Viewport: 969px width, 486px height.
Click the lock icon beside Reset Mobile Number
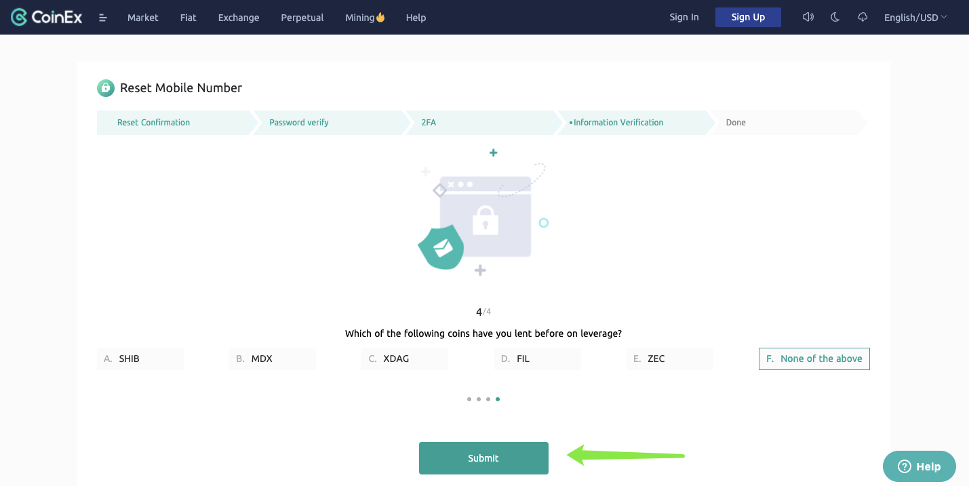105,87
